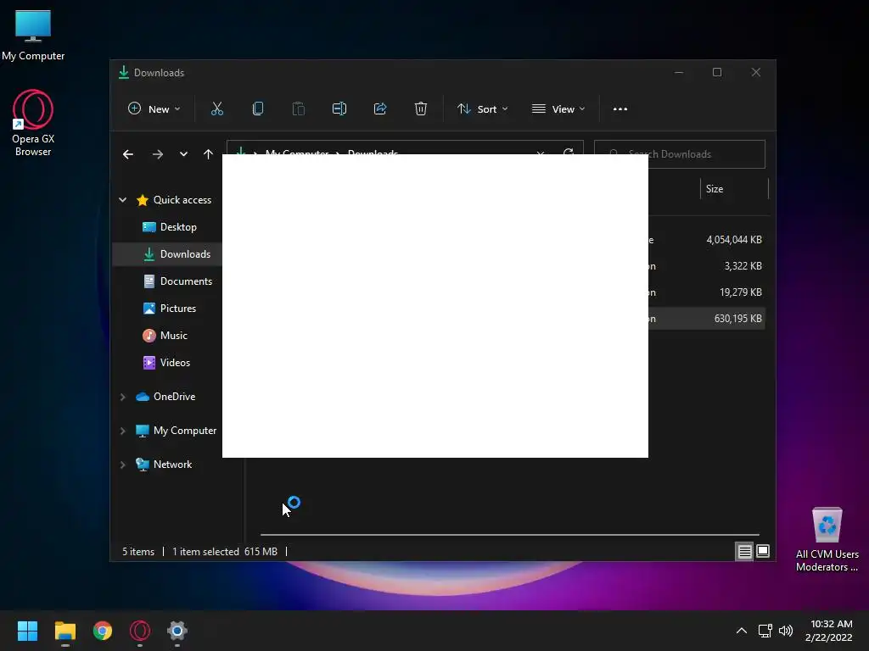869x651 pixels.
Task: Open the Windows Start menu
Action: click(x=27, y=631)
